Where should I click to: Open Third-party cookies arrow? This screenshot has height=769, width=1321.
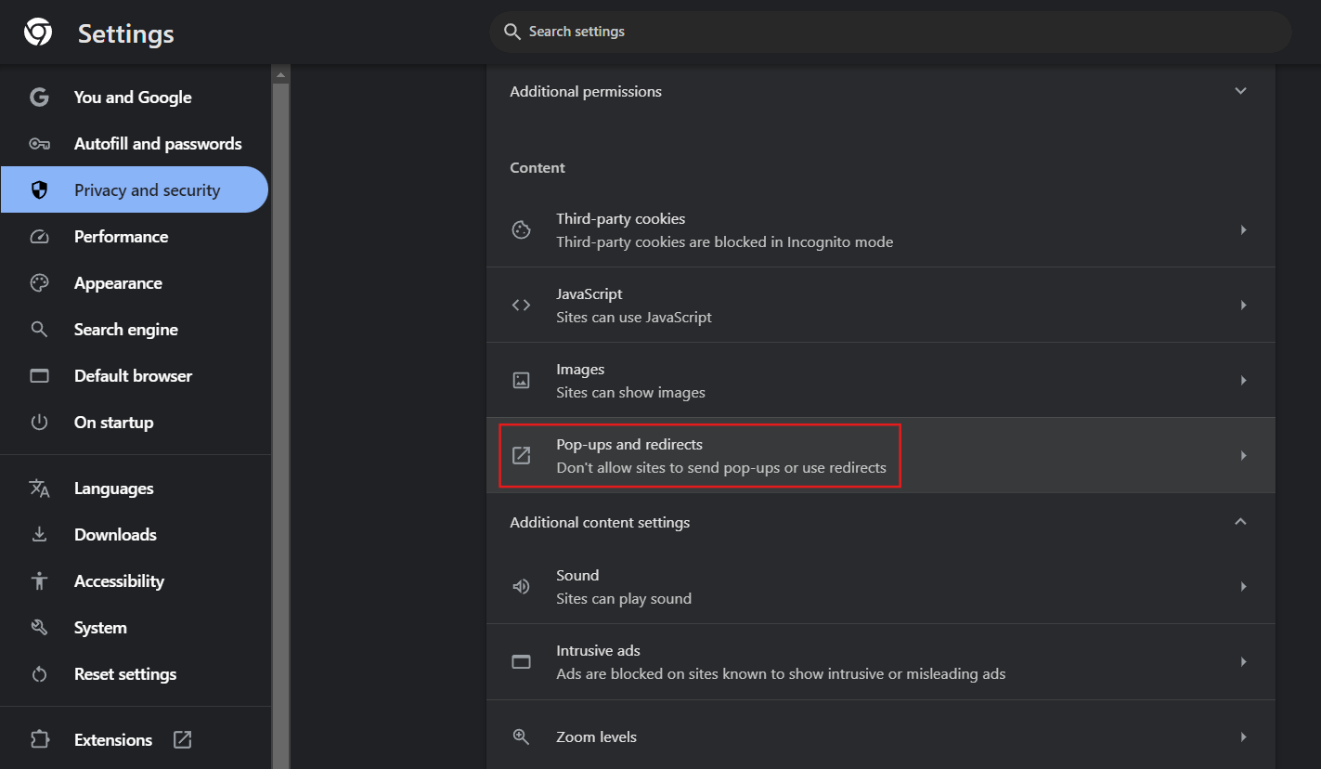(x=1243, y=230)
